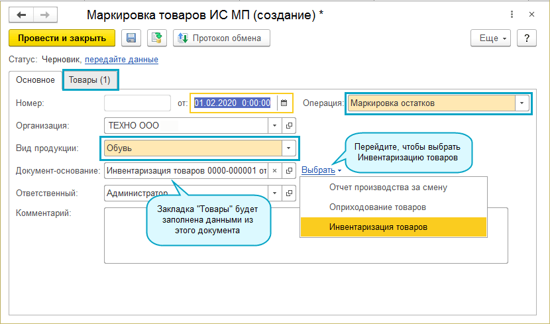Save document with floppy disk icon
Viewport: 550px width, 324px height.
(x=131, y=38)
